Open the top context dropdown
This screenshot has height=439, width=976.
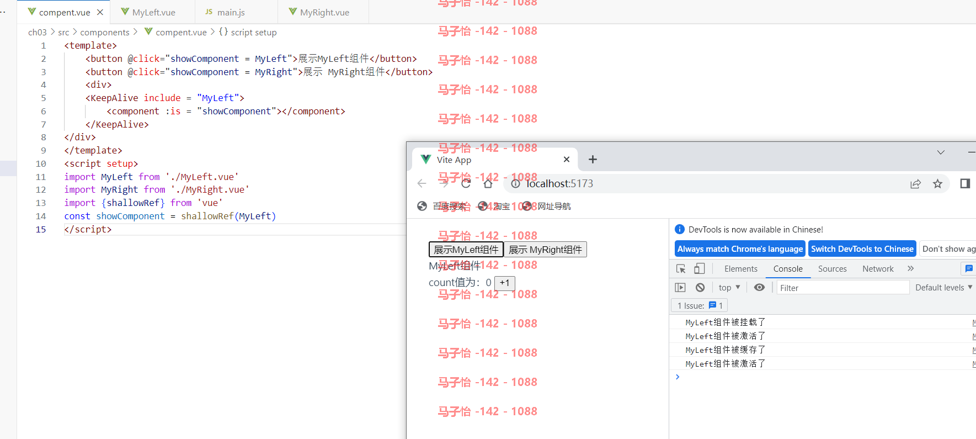729,288
